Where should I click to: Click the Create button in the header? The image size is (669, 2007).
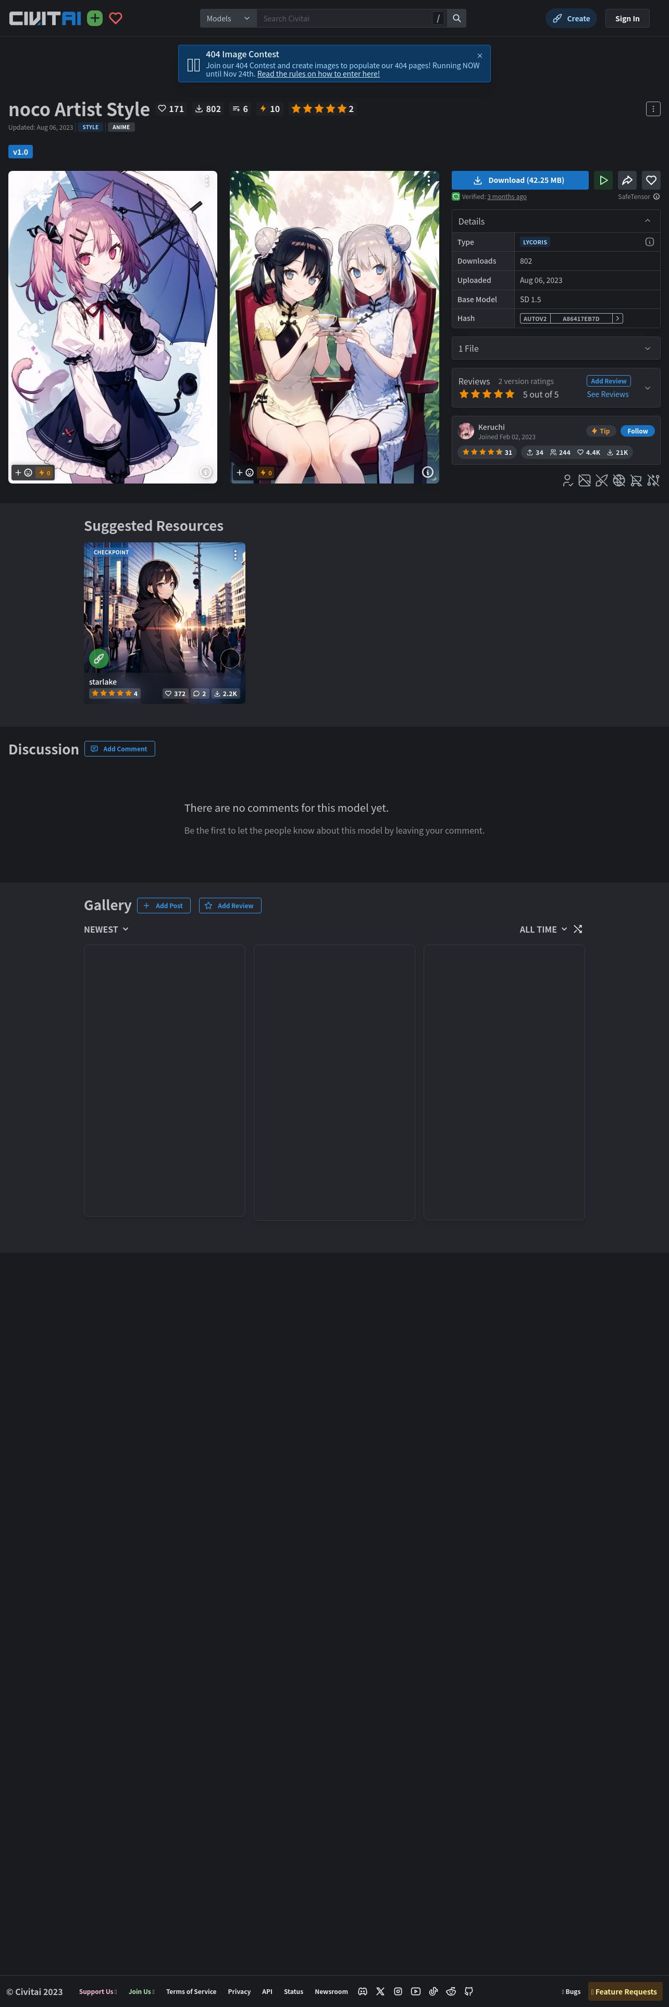(x=571, y=18)
